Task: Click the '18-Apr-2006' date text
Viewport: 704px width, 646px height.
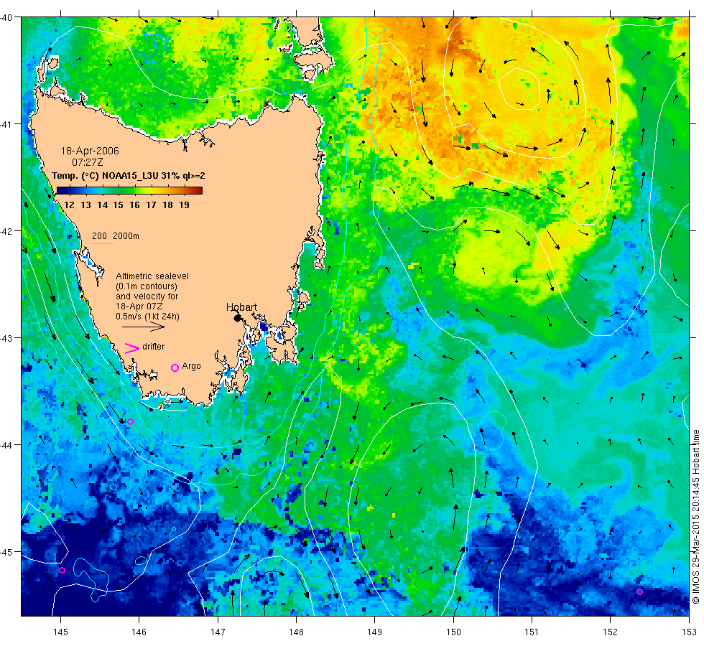Action: (x=90, y=151)
